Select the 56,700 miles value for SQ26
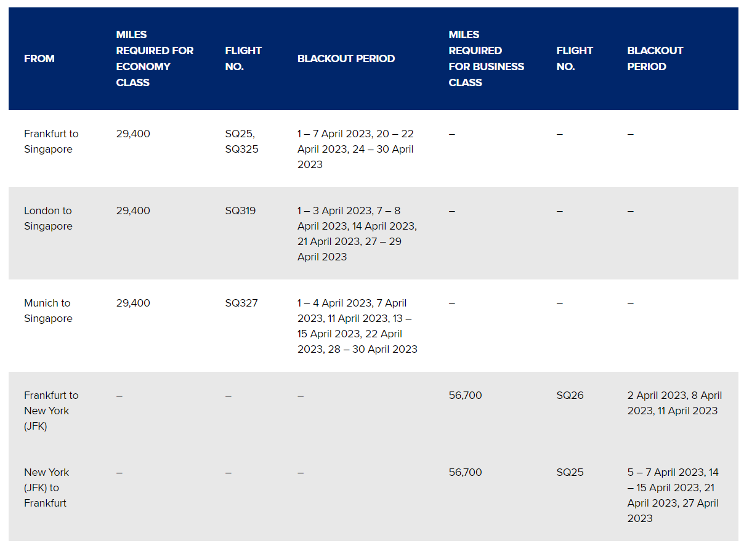The width and height of the screenshot is (744, 546). tap(465, 395)
